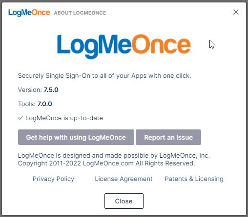Click the Copyright 2011-2022 text
Viewport: 248px width, 217px height.
[49, 163]
